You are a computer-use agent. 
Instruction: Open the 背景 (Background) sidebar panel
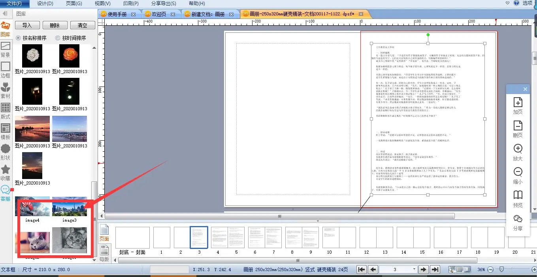pyautogui.click(x=6, y=49)
